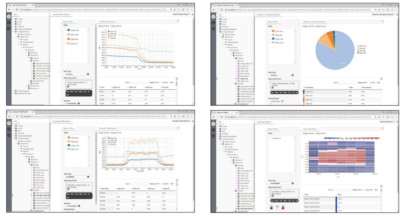Screen dimensions: 404x216
Task: Open the Spectrum Report view dropdown at top right
Action: (x=387, y=122)
